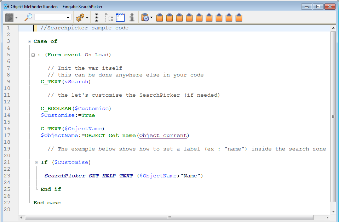Open the search combo box in the toolbar
This screenshot has width=339, height=222.
pos(53,17)
